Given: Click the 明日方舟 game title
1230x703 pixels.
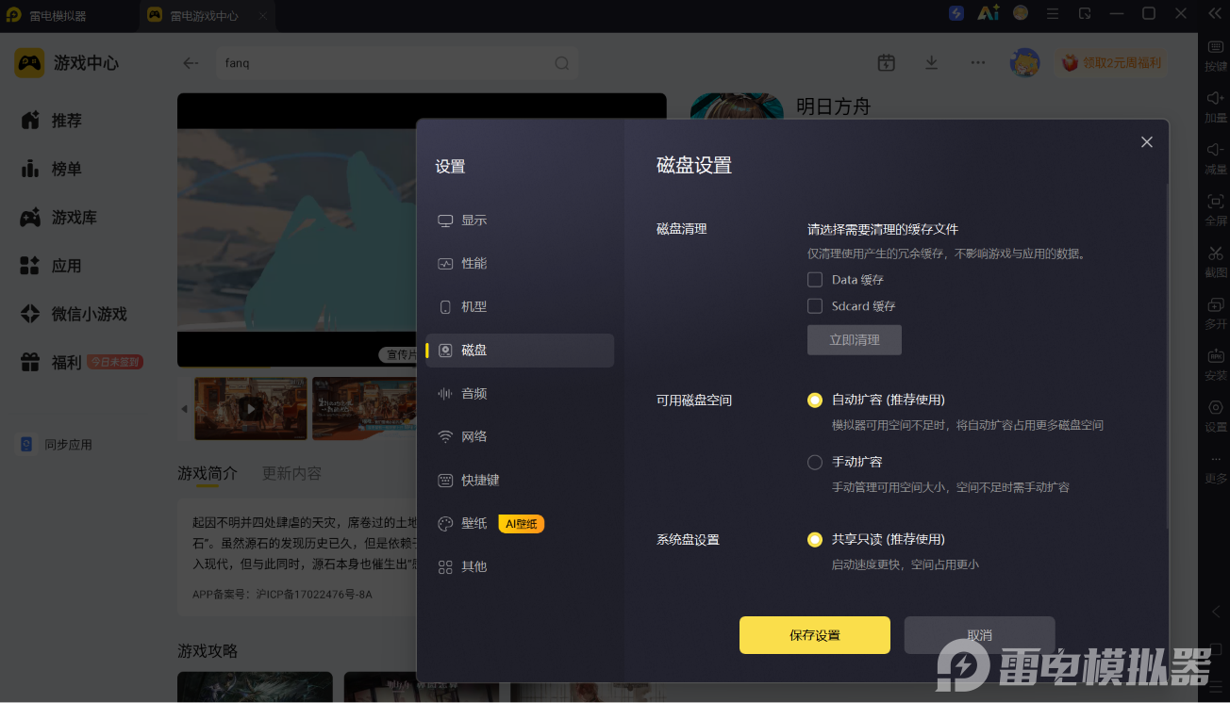Looking at the screenshot, I should point(833,106).
